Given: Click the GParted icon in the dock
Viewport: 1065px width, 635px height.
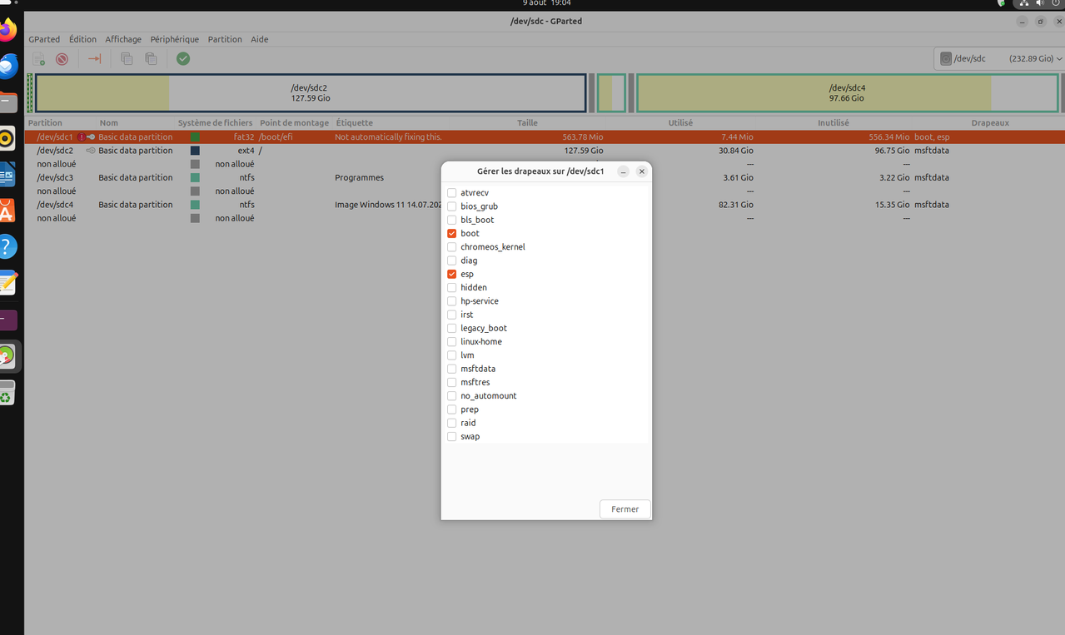Looking at the screenshot, I should 6,356.
